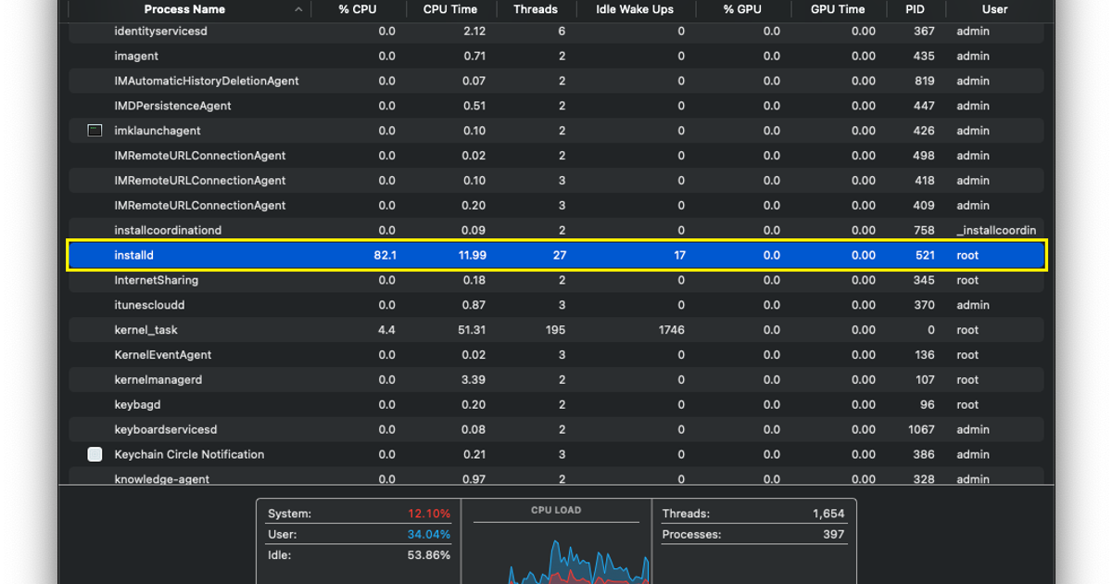The width and height of the screenshot is (1112, 584).
Task: Collapse the sort direction chevron on Process Name
Action: [298, 9]
